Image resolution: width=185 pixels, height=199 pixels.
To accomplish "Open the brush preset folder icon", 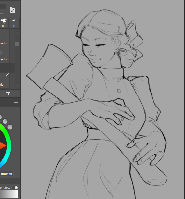I will (x=12, y=10).
